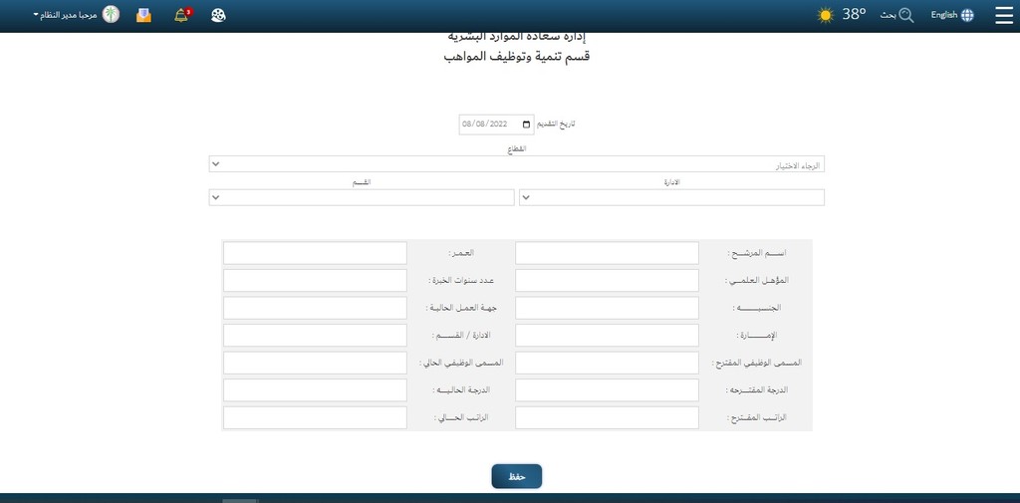This screenshot has height=503, width=1020.
Task: Focus the عدد سنوات الخبرة field
Action: coord(315,281)
